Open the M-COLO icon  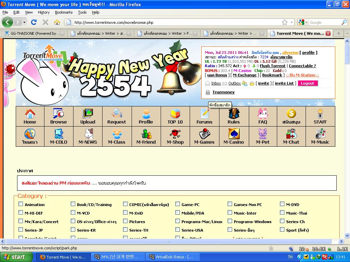click(x=58, y=134)
